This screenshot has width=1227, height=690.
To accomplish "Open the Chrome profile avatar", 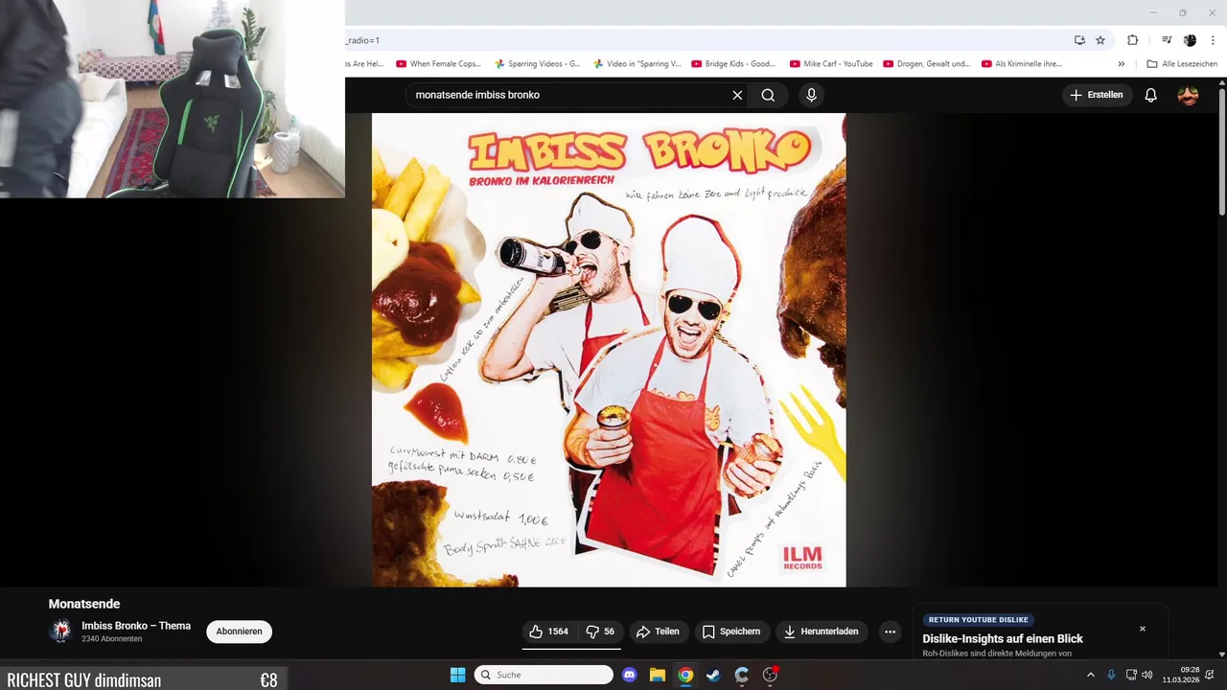I will click(x=1190, y=40).
